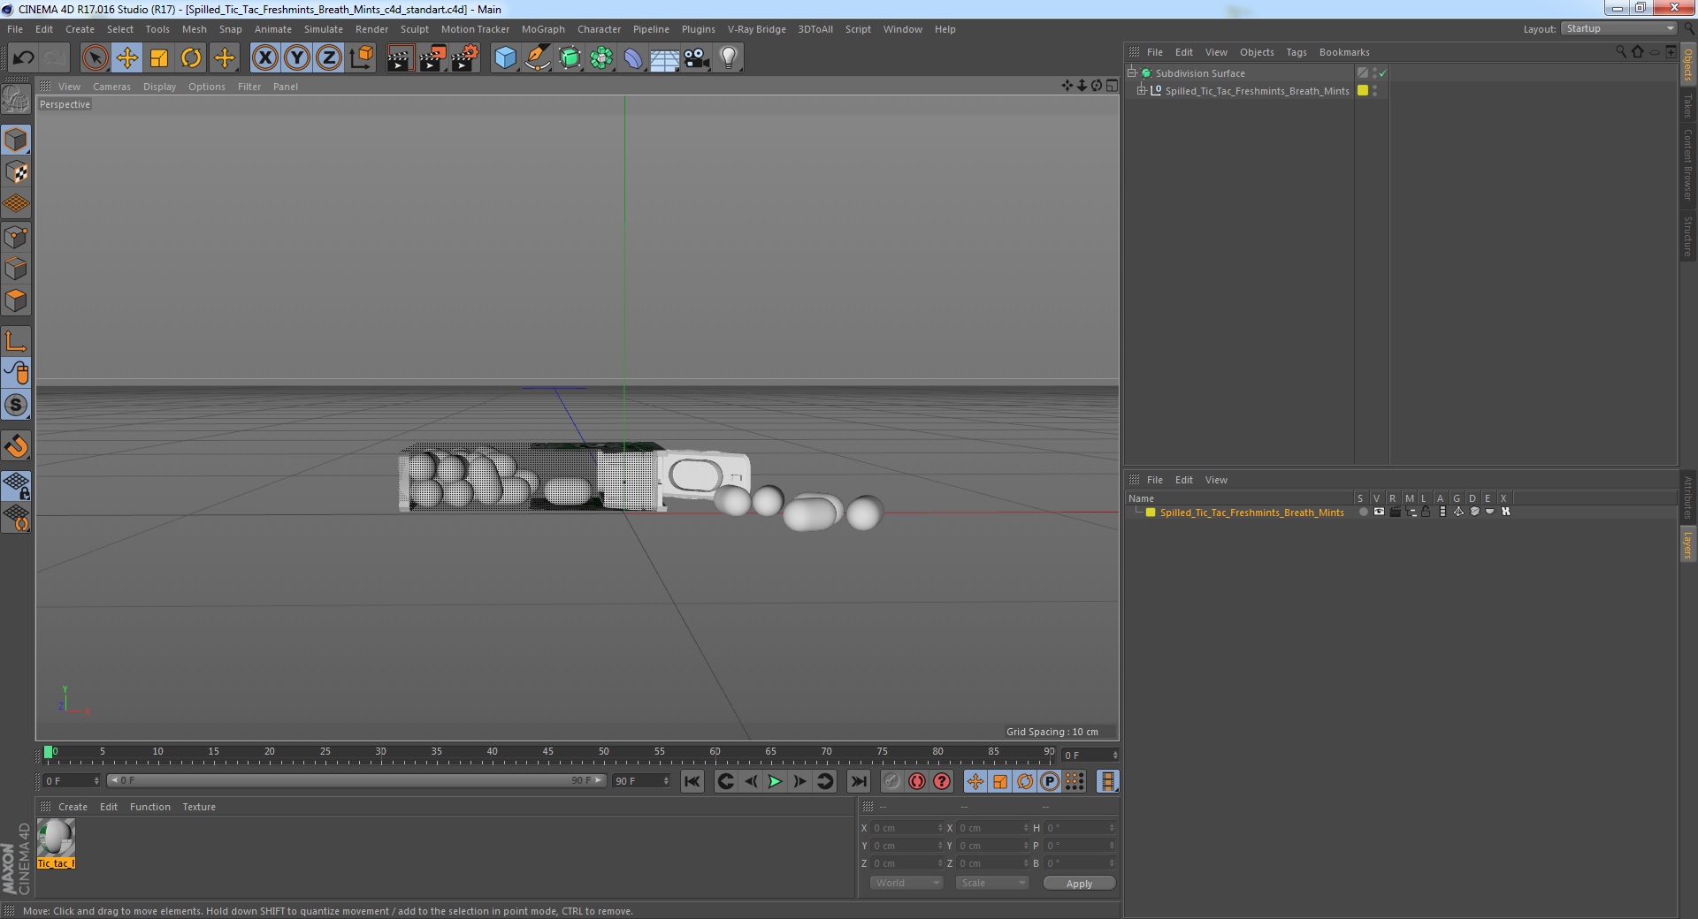This screenshot has height=919, width=1698.
Task: Click Make Editable icon in left sidebar
Action: (x=16, y=100)
